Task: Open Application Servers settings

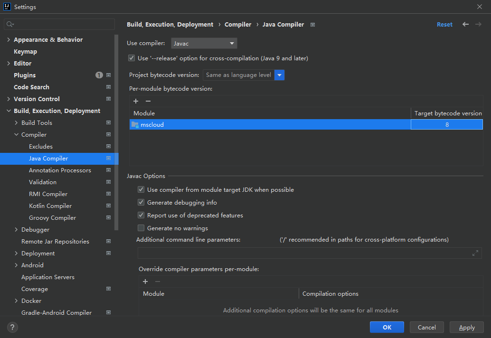Action: tap(48, 277)
